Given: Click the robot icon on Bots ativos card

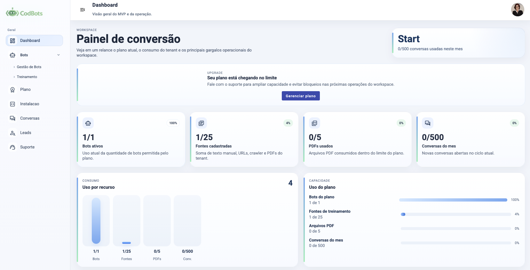Looking at the screenshot, I should pos(88,123).
